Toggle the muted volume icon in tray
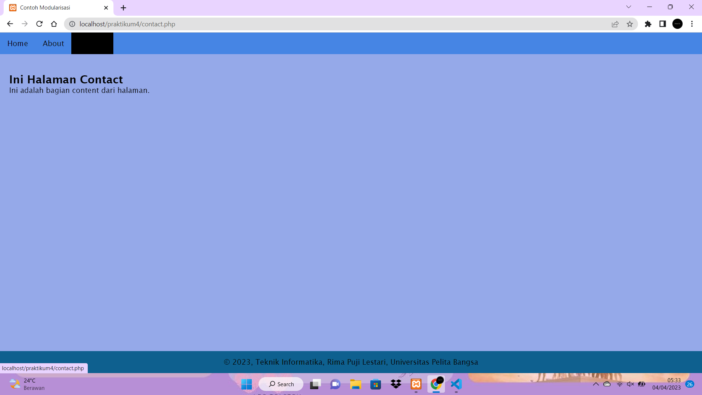702x395 pixels. coord(630,384)
